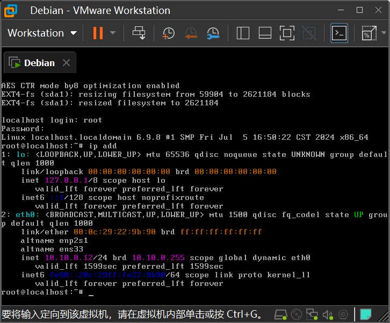Click the sound card status icon
Screen dimensions: 390x323
[x=328, y=314]
